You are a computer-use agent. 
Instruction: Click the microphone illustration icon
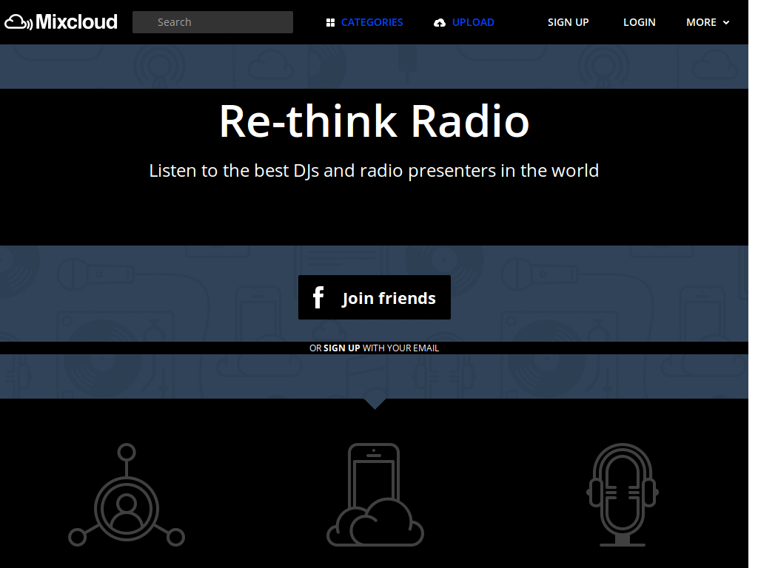click(x=622, y=494)
